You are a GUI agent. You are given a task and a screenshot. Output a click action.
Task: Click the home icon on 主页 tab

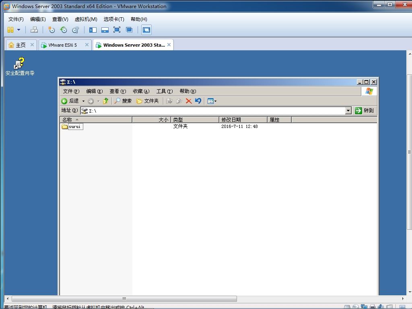click(x=11, y=45)
